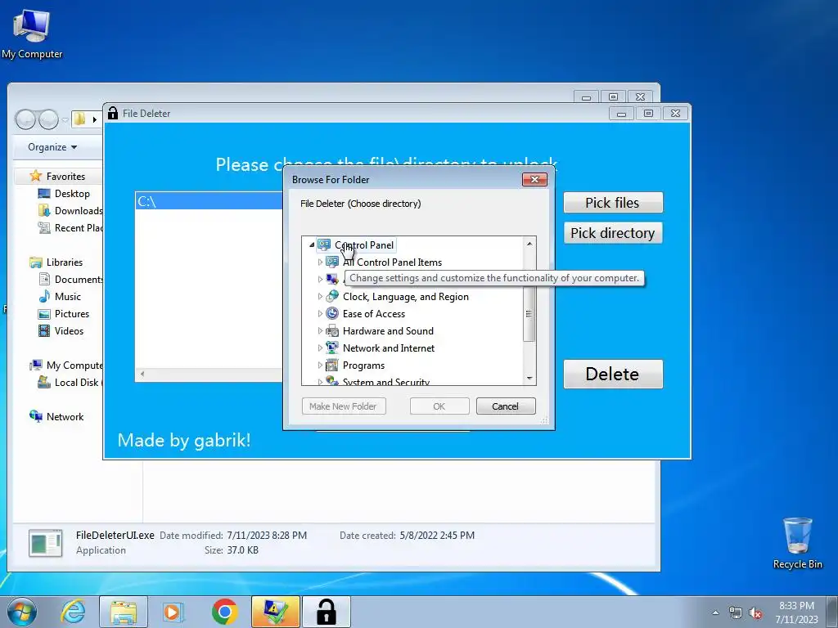
Task: Click folder tree scrollbar up arrow
Action: tap(529, 244)
